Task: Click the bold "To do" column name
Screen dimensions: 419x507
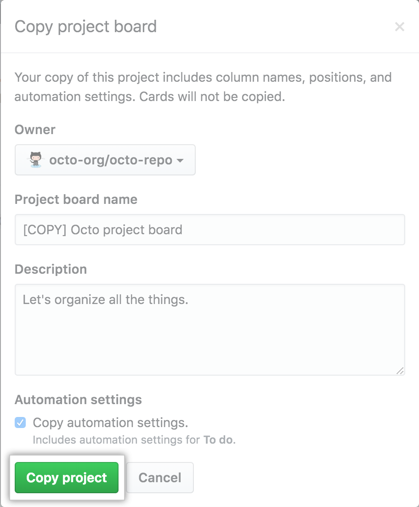Action: click(218, 439)
